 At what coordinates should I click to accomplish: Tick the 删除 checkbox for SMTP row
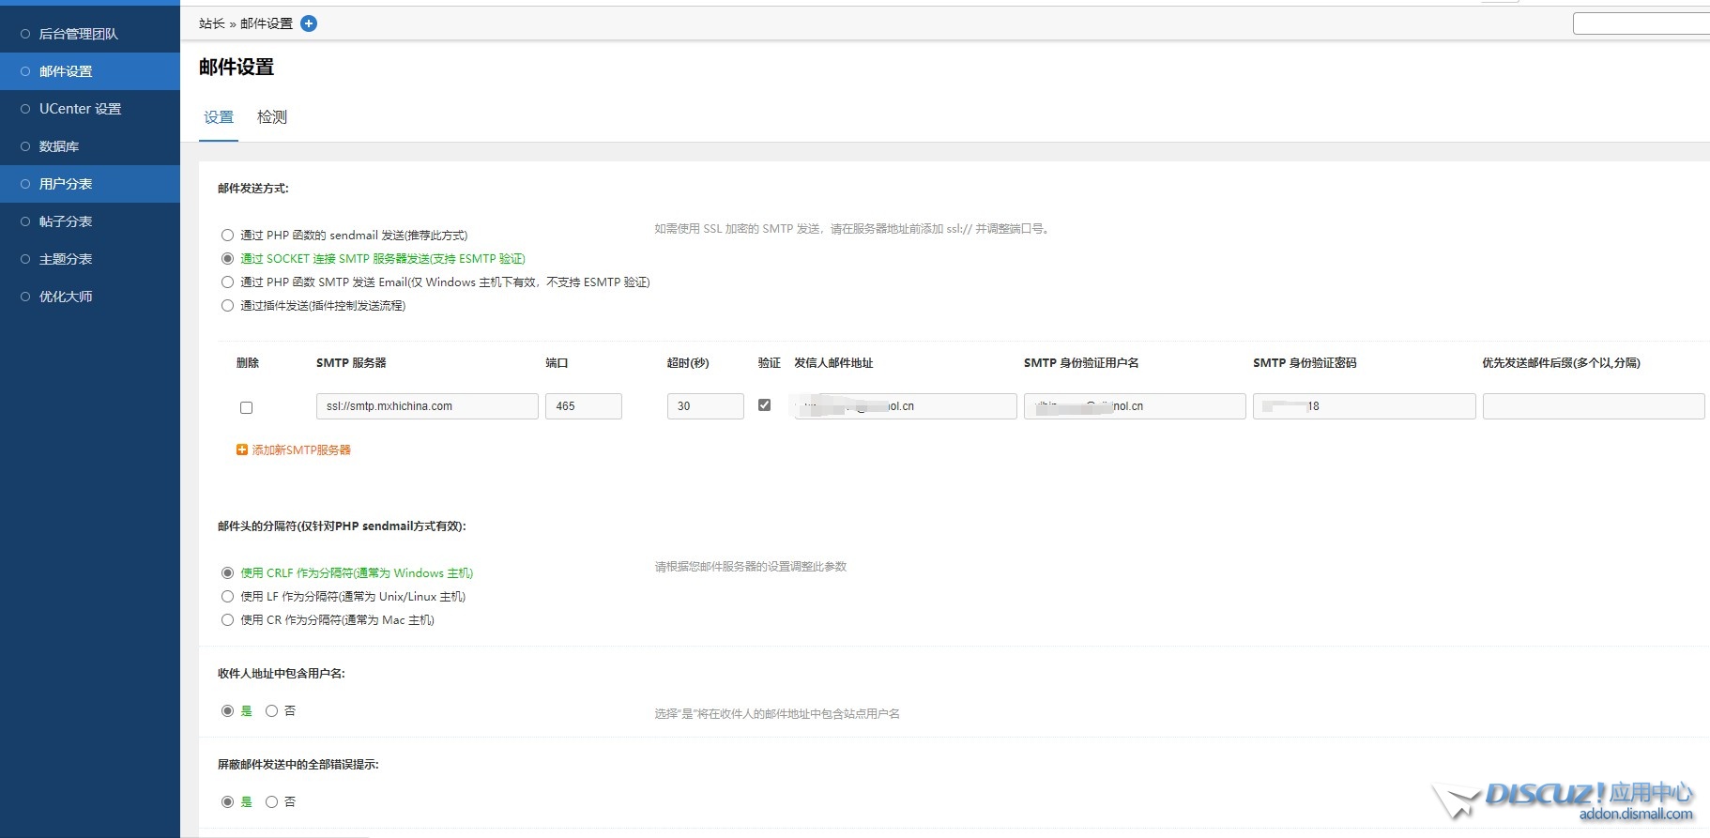tap(246, 407)
